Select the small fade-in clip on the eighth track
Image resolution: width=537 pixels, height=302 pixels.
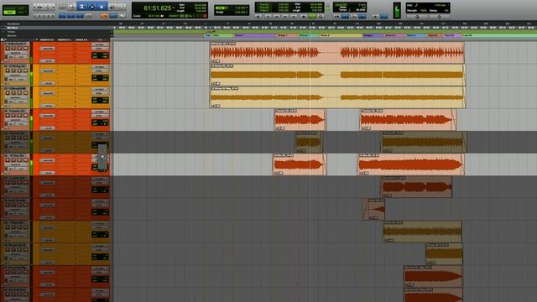tap(373, 209)
